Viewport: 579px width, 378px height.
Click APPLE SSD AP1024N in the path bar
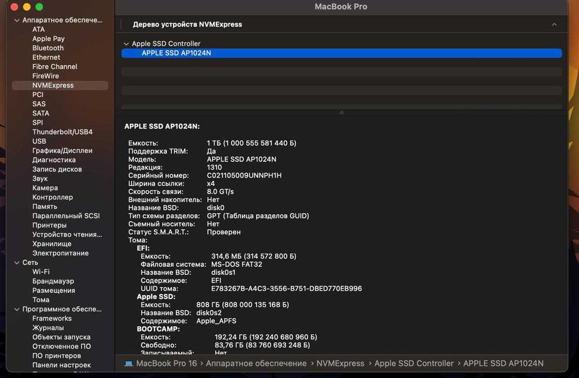coord(503,364)
